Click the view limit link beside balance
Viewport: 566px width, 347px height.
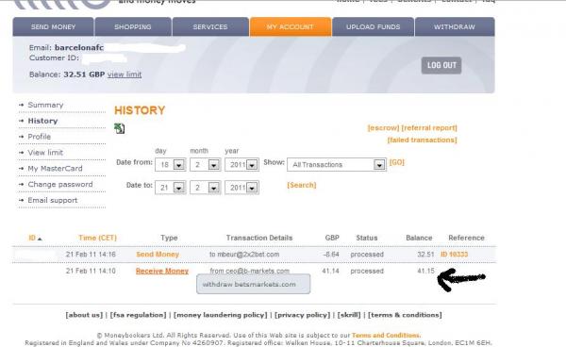(x=125, y=74)
